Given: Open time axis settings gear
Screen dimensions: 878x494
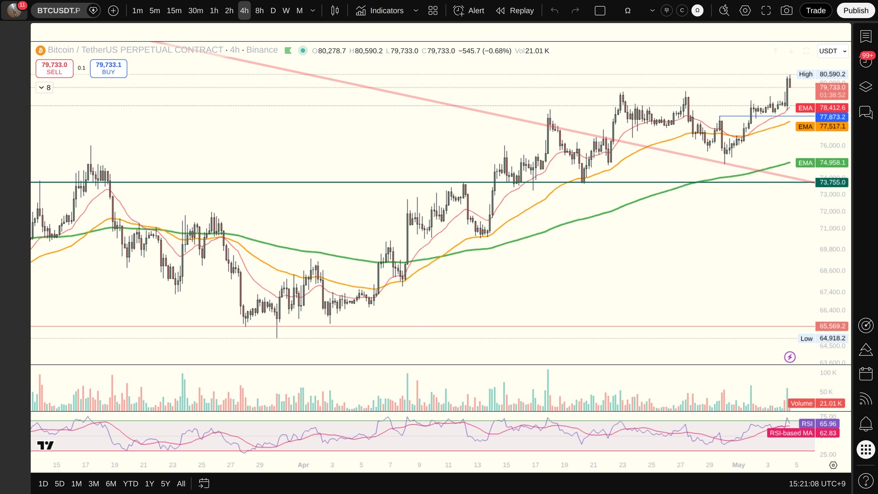Looking at the screenshot, I should click(x=833, y=465).
